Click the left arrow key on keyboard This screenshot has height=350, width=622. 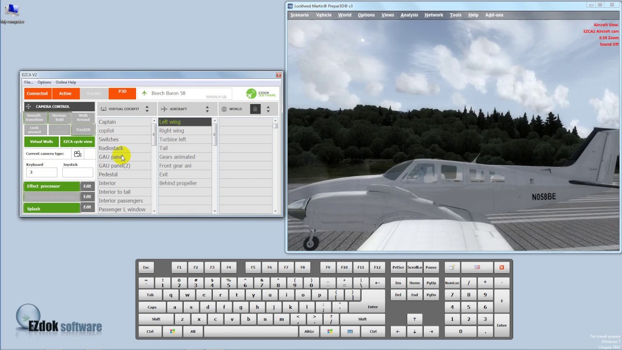[398, 332]
